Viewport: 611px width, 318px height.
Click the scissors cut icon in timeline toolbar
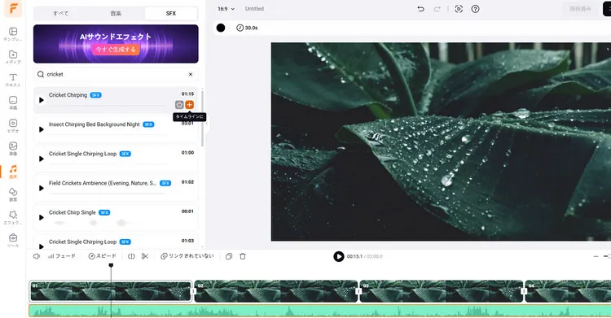(145, 256)
